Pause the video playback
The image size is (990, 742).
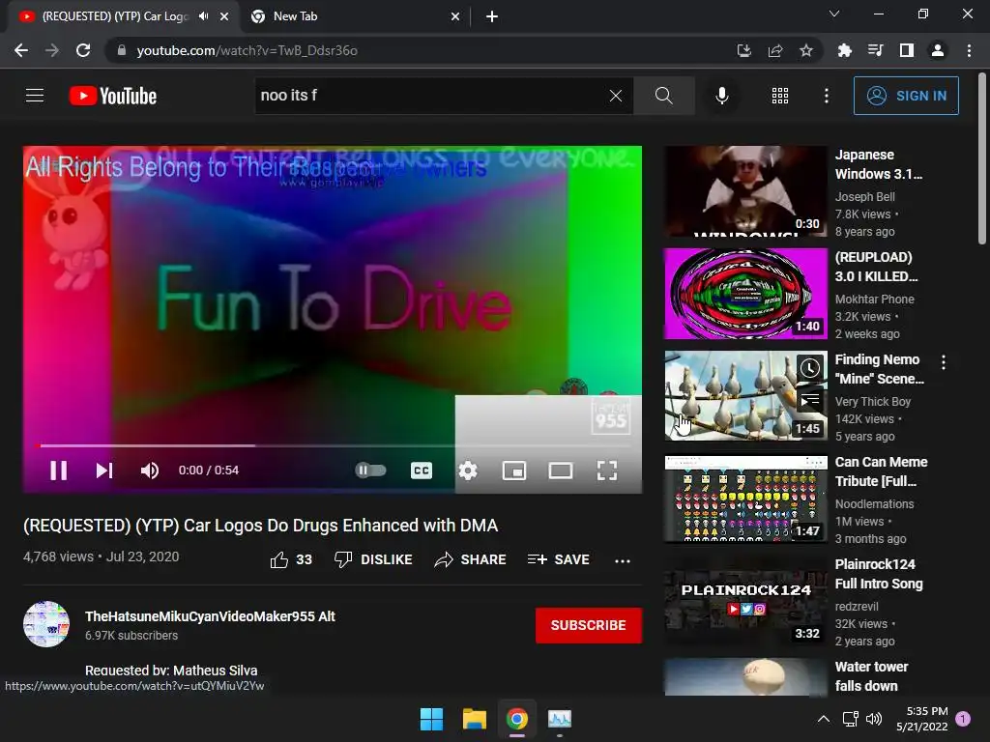coord(59,471)
